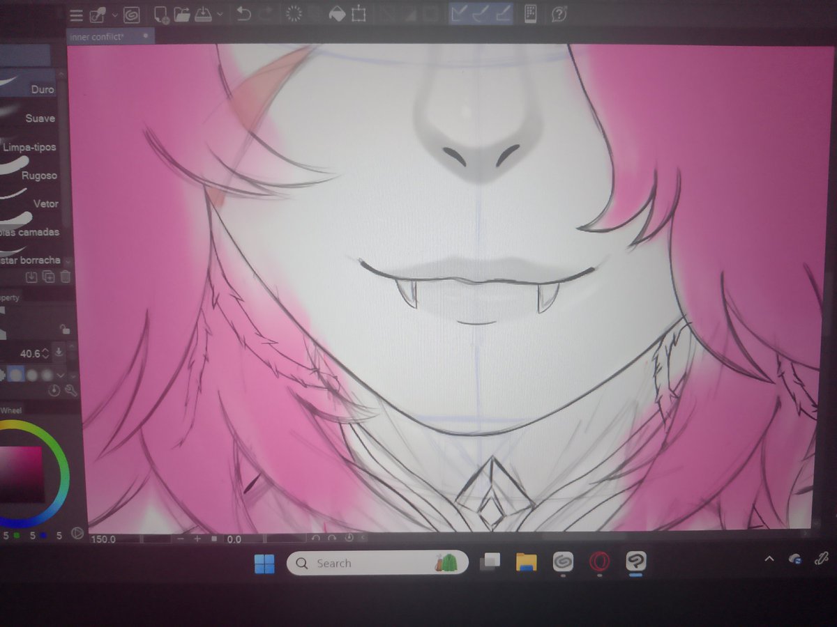The width and height of the screenshot is (837, 627).
Task: Open Clip Studio launcher icon in toolbar
Action: [131, 14]
